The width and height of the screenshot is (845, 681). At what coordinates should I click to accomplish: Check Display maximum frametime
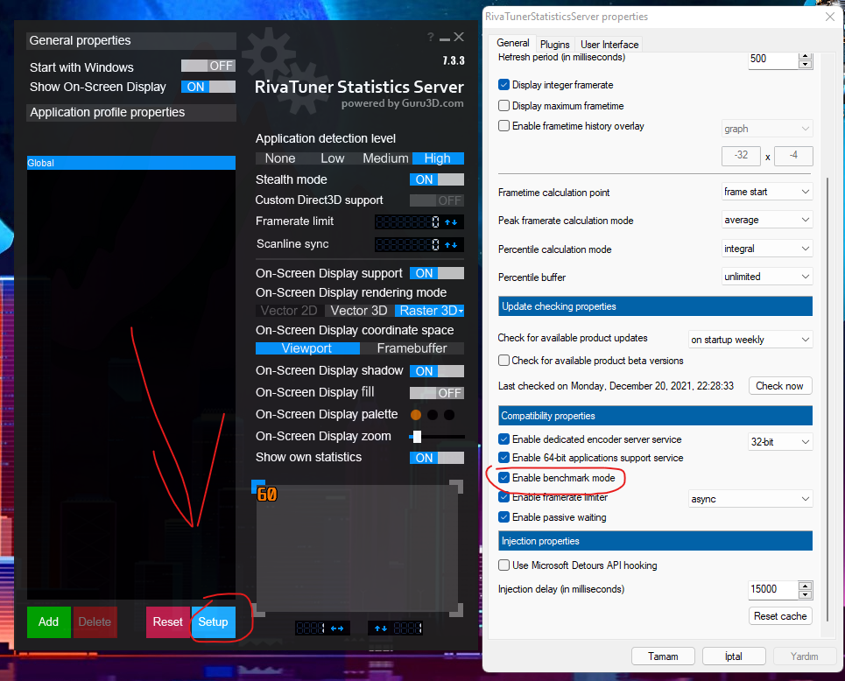click(x=503, y=106)
